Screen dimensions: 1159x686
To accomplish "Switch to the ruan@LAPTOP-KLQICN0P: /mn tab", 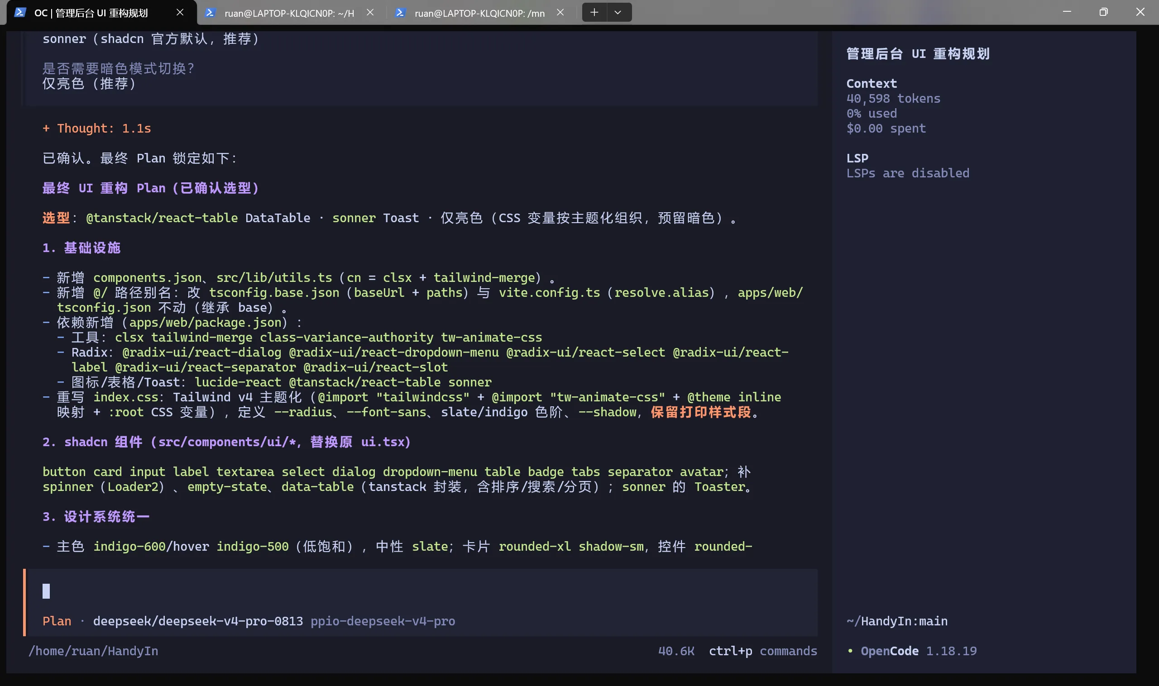I will [x=479, y=13].
